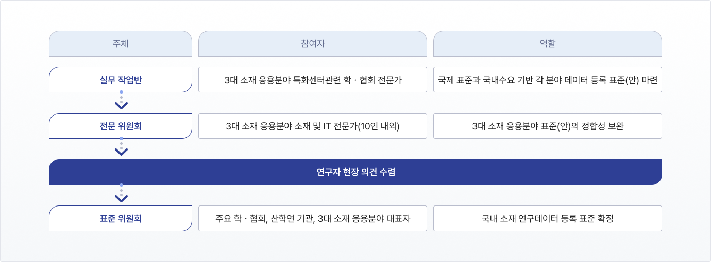Select the 표준 위원회 box
The width and height of the screenshot is (711, 262).
pyautogui.click(x=121, y=218)
